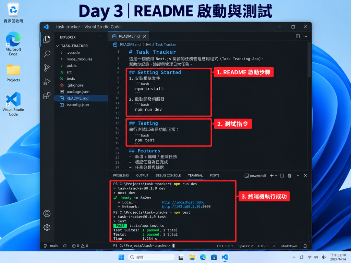This screenshot has width=351, height=263.
Task: Split the terminal panel
Action: tap(282, 176)
